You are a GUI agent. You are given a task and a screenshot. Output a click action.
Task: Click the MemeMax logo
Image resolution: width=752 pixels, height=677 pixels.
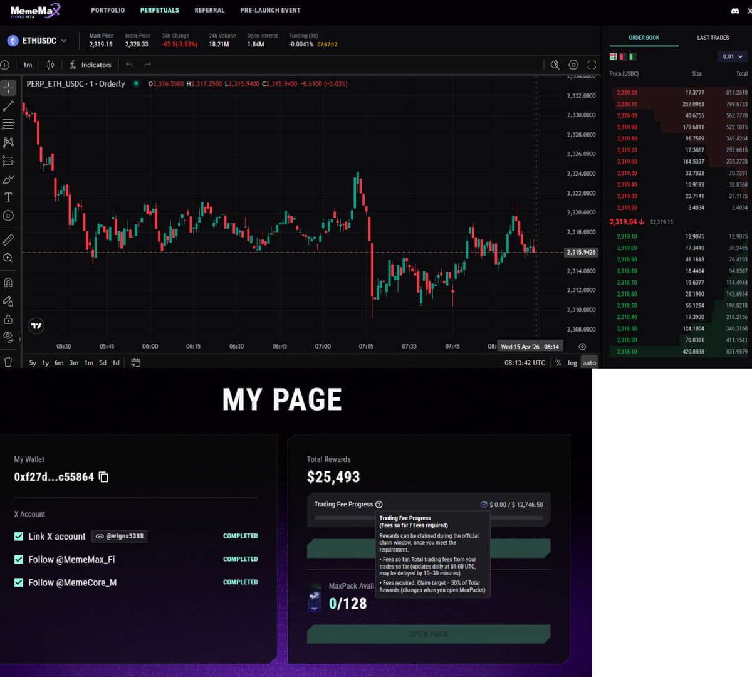point(35,10)
